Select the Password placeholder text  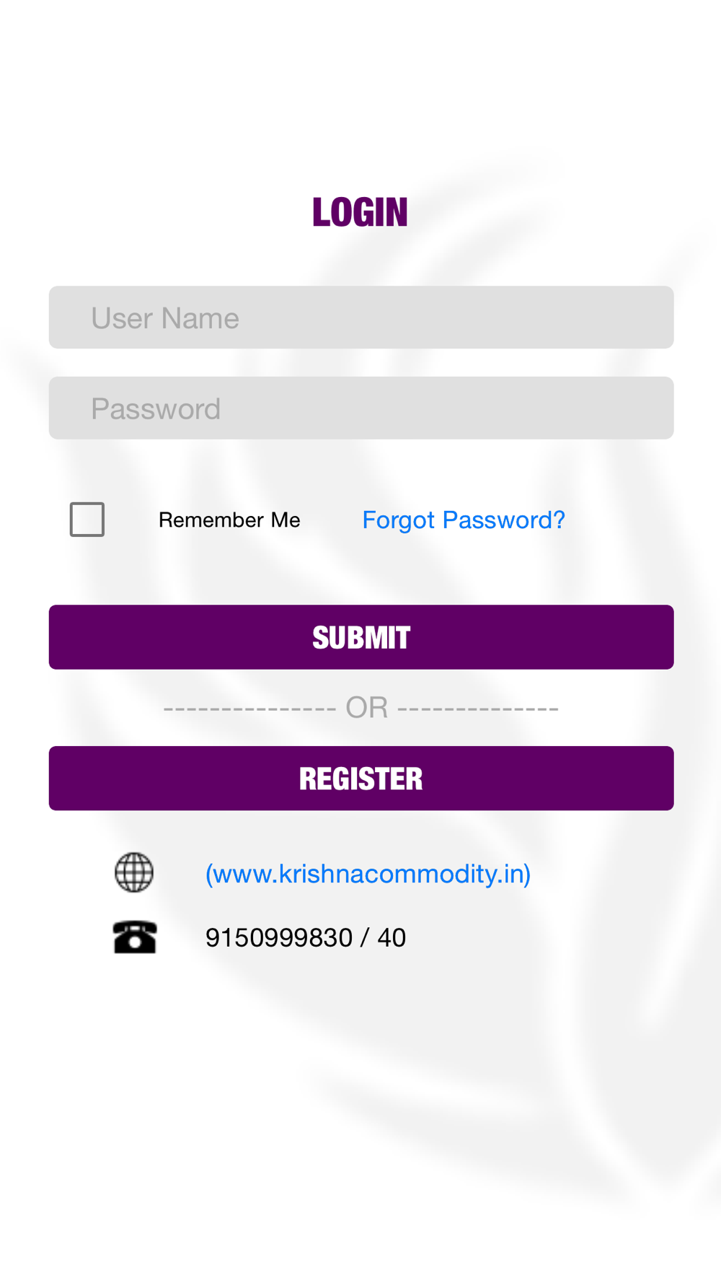(x=156, y=409)
